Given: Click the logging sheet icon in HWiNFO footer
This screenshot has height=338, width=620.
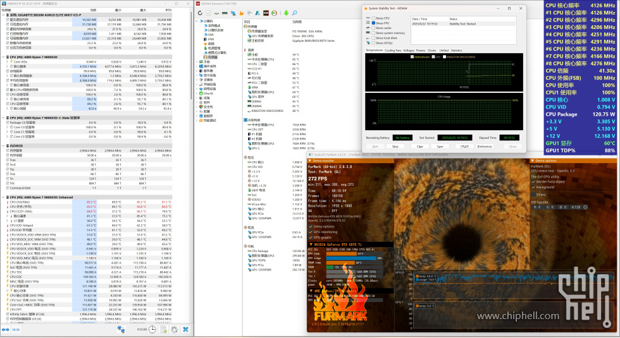Looking at the screenshot, I should (x=163, y=329).
